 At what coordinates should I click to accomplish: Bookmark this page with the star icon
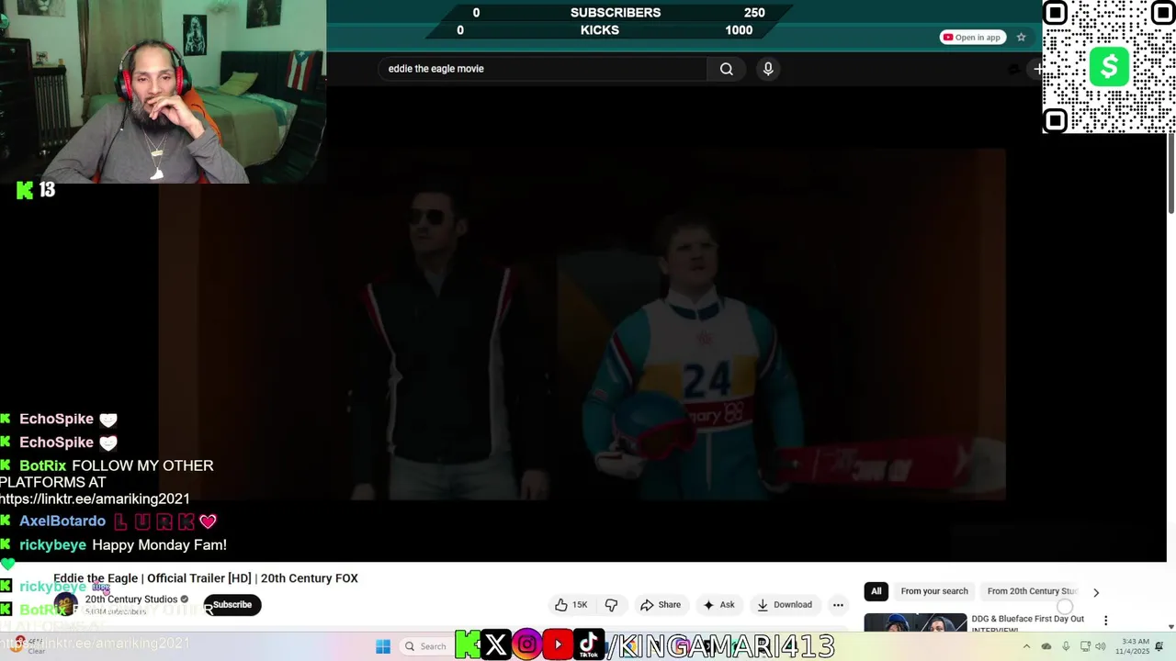[x=1021, y=38]
